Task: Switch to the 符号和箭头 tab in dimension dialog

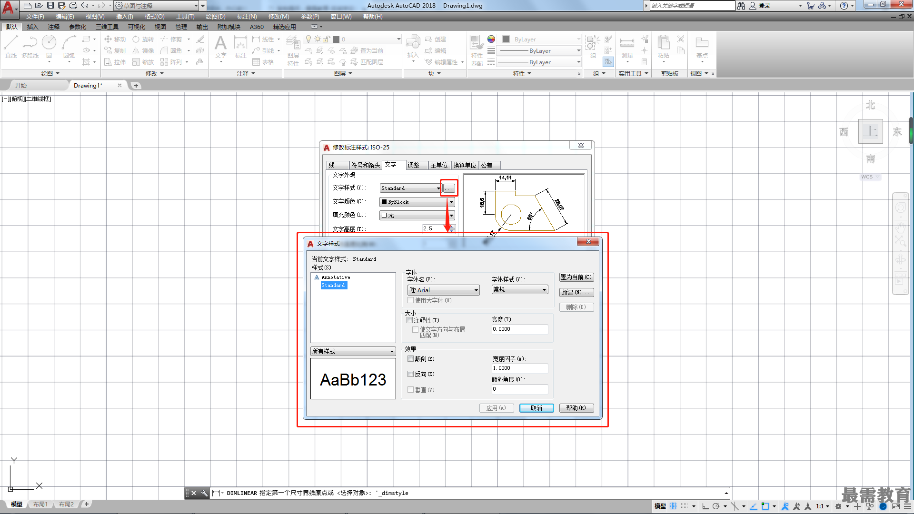Action: pyautogui.click(x=366, y=165)
